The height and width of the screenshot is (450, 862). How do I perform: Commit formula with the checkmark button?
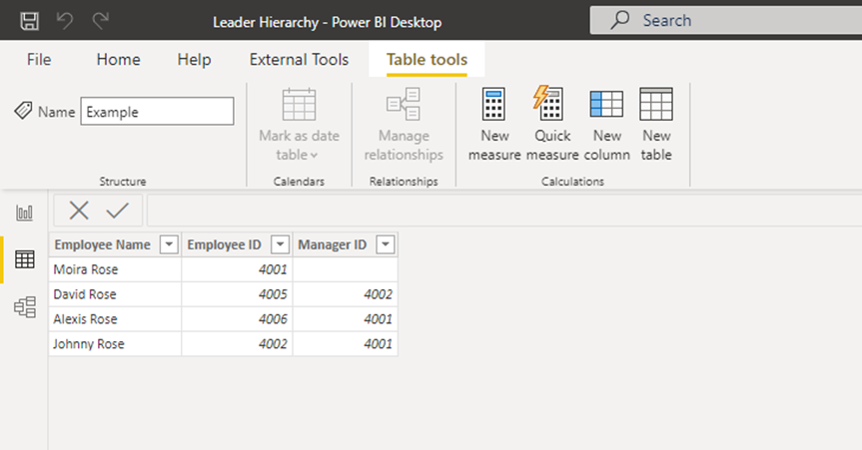pos(118,210)
